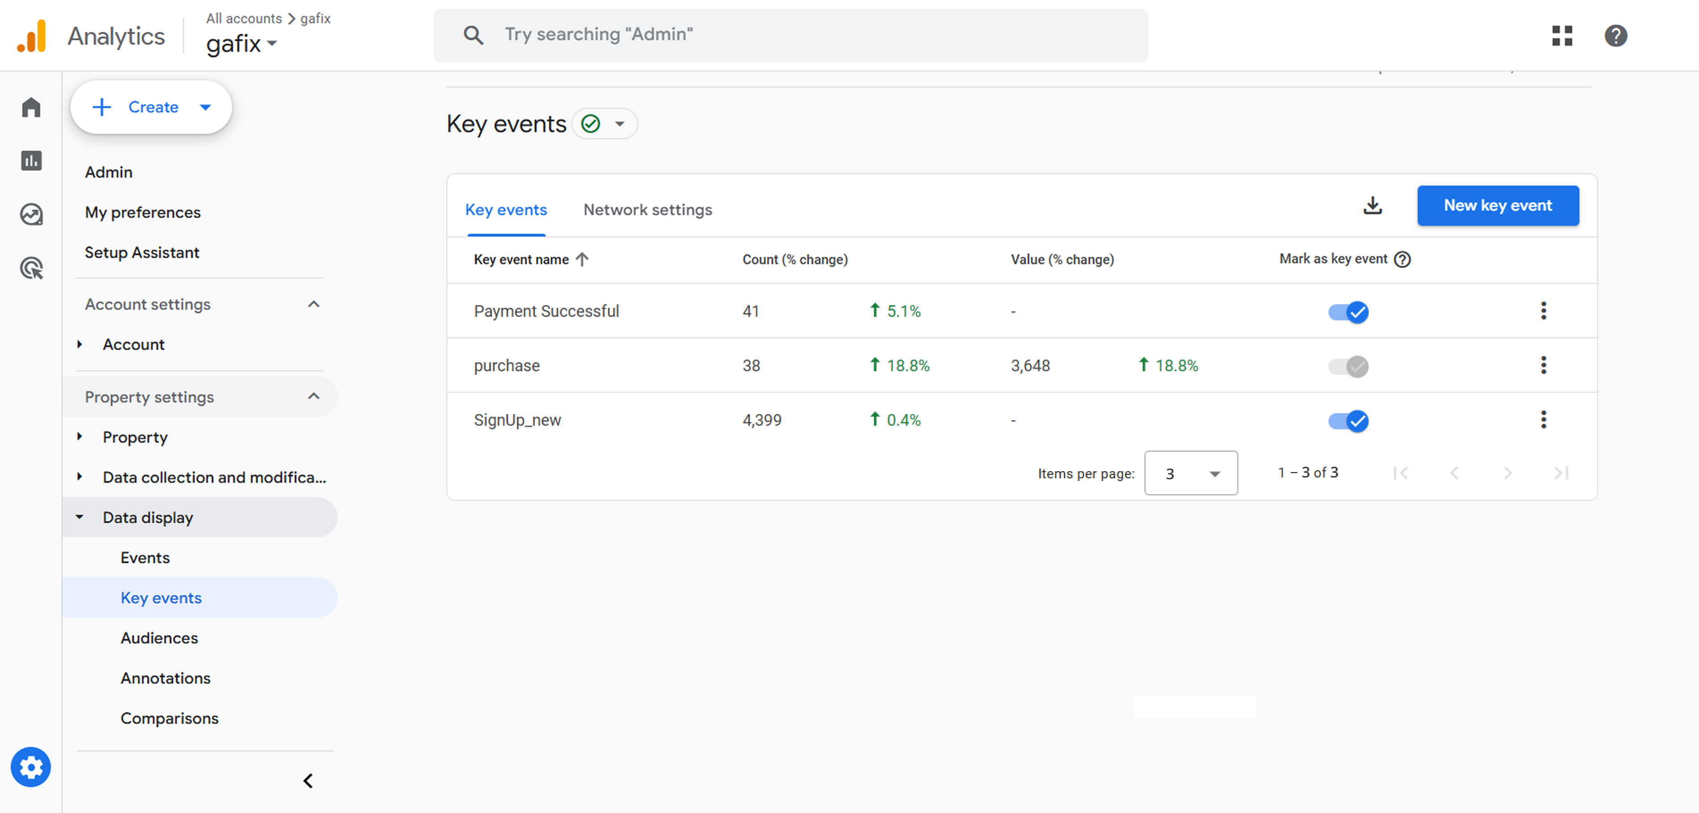
Task: Click the Admin gear icon
Action: (30, 767)
